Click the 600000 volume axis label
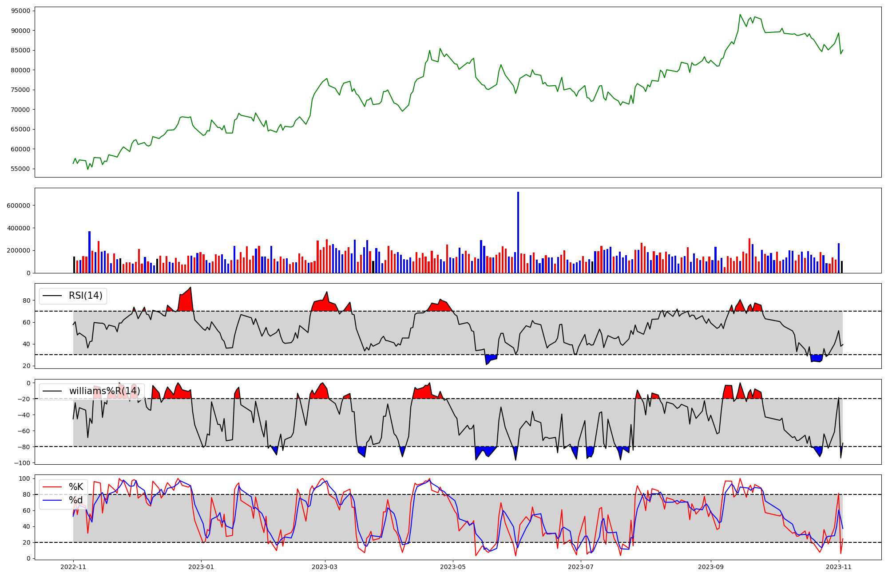 coord(18,206)
